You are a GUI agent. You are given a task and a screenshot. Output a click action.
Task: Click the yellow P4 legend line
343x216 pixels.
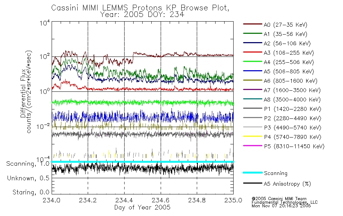pyautogui.click(x=253, y=136)
